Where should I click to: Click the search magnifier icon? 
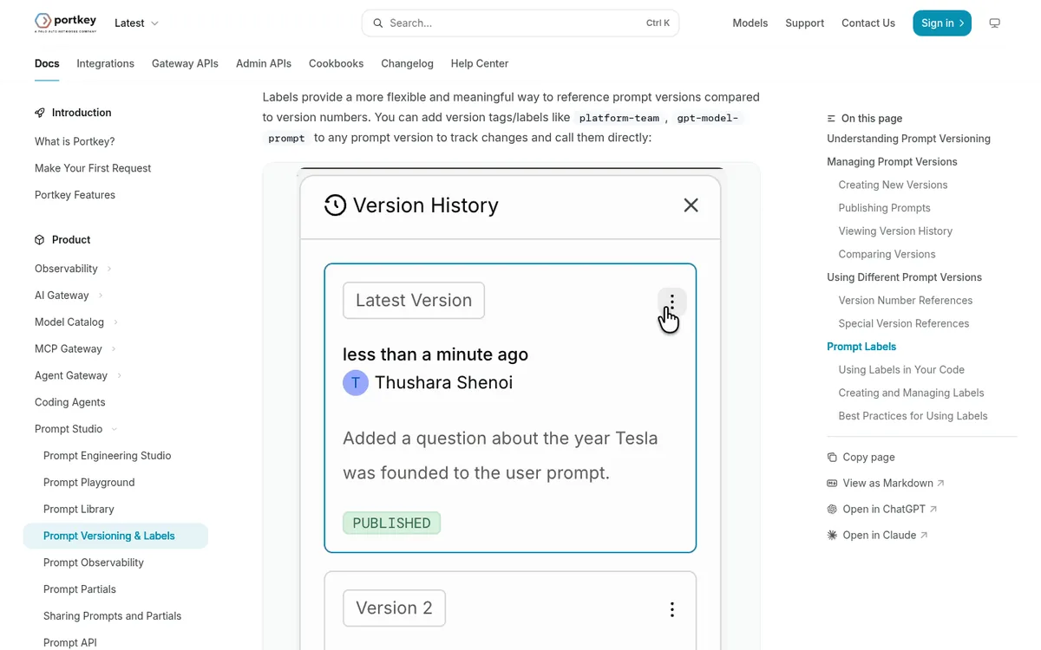pos(378,23)
